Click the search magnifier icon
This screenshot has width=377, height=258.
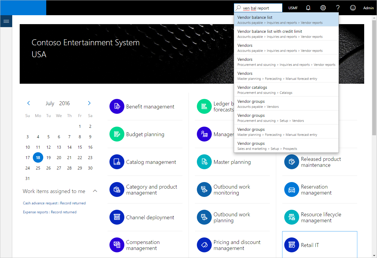[238, 8]
